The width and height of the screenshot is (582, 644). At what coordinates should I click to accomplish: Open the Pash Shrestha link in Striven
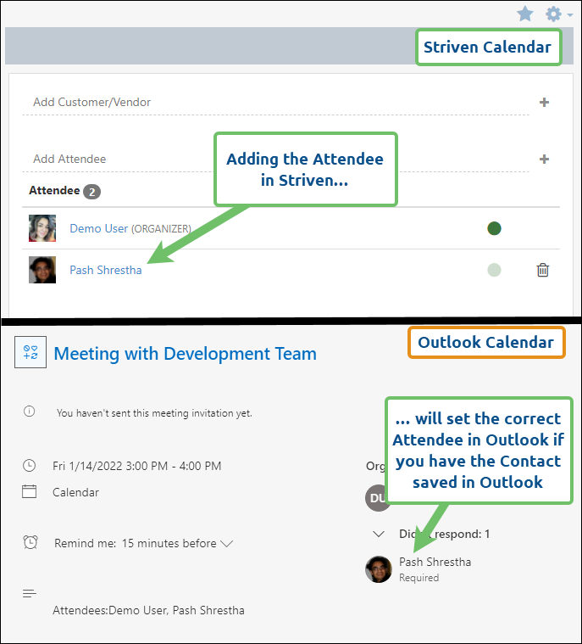click(x=106, y=270)
